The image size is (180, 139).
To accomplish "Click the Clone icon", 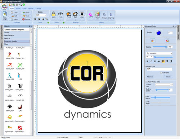I will coord(90,15).
